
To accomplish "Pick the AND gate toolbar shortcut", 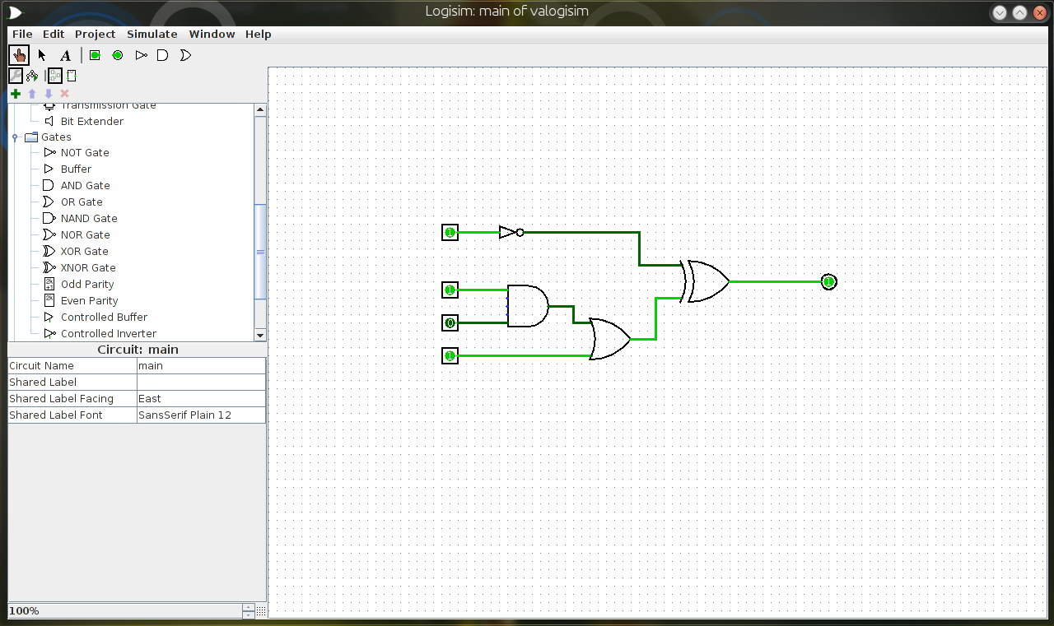I will (163, 55).
